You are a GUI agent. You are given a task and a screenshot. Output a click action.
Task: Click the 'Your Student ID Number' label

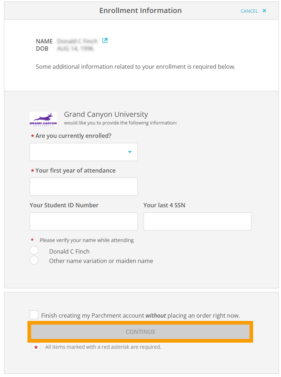(64, 205)
